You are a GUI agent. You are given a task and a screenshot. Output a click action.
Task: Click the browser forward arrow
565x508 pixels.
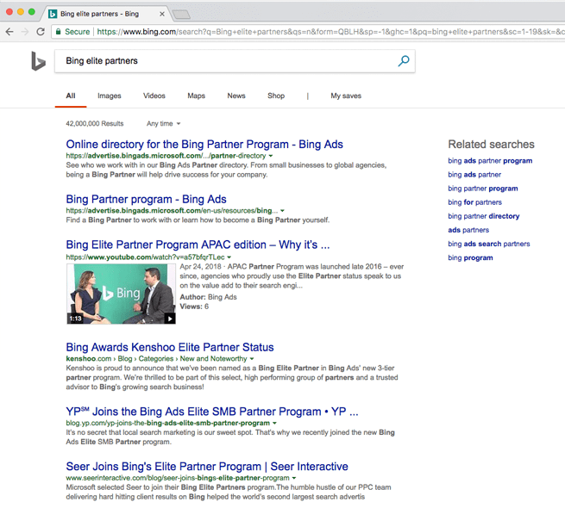tap(25, 32)
